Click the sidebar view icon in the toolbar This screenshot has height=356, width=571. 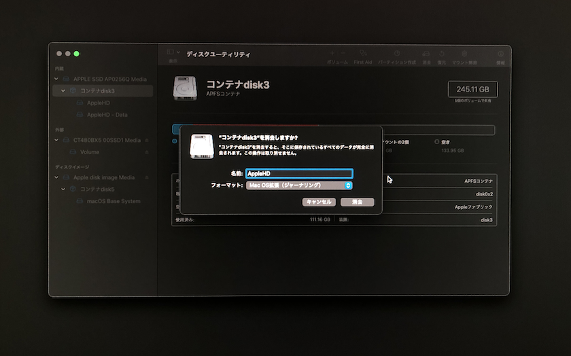tap(170, 52)
